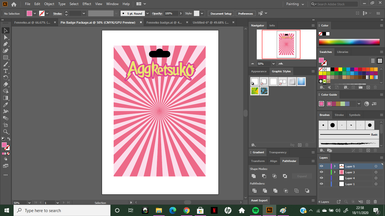Open the Color Guide harmony rules dropdown
This screenshot has width=385, height=216.
[x=359, y=104]
